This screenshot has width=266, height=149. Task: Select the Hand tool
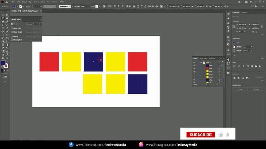(3, 58)
